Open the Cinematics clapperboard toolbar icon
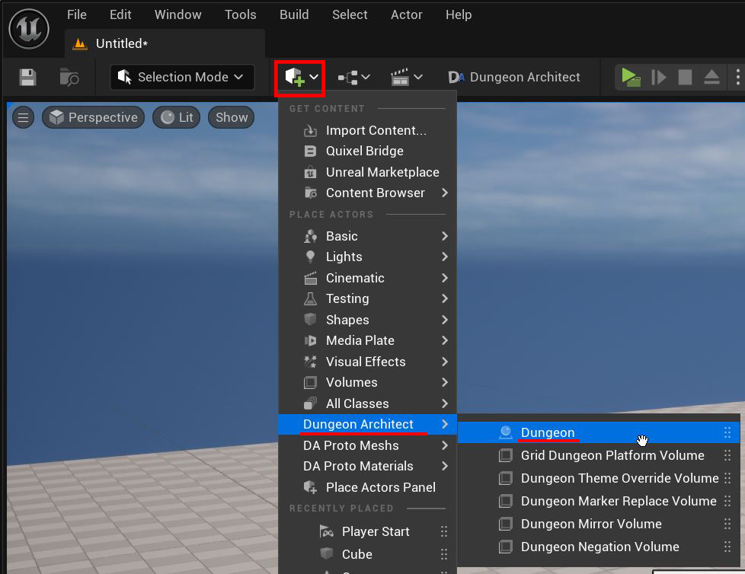The height and width of the screenshot is (574, 745). (x=406, y=77)
